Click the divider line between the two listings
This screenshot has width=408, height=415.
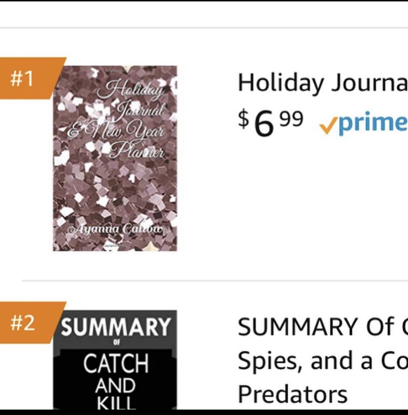(x=215, y=280)
